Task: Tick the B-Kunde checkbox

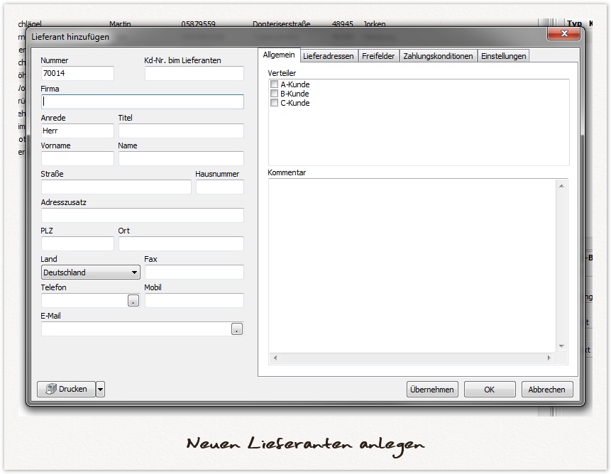Action: point(274,94)
